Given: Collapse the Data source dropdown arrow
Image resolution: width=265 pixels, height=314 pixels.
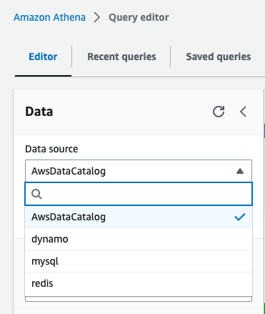Looking at the screenshot, I should [240, 171].
